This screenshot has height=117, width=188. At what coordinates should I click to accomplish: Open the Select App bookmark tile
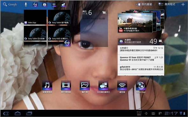[35, 17]
